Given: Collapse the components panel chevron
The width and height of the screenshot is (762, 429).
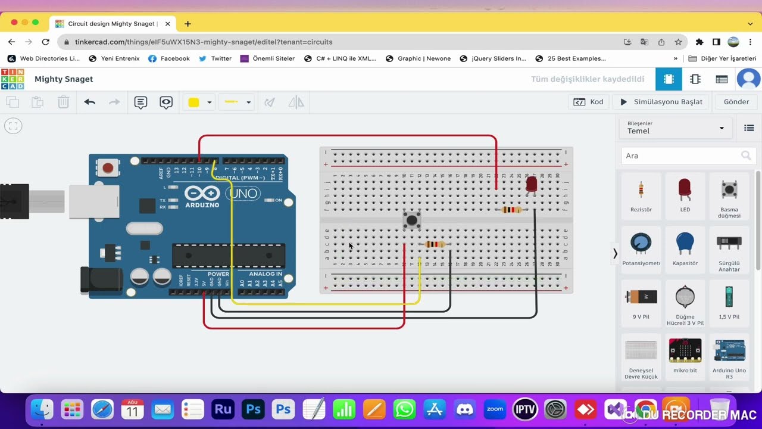Looking at the screenshot, I should pyautogui.click(x=615, y=253).
